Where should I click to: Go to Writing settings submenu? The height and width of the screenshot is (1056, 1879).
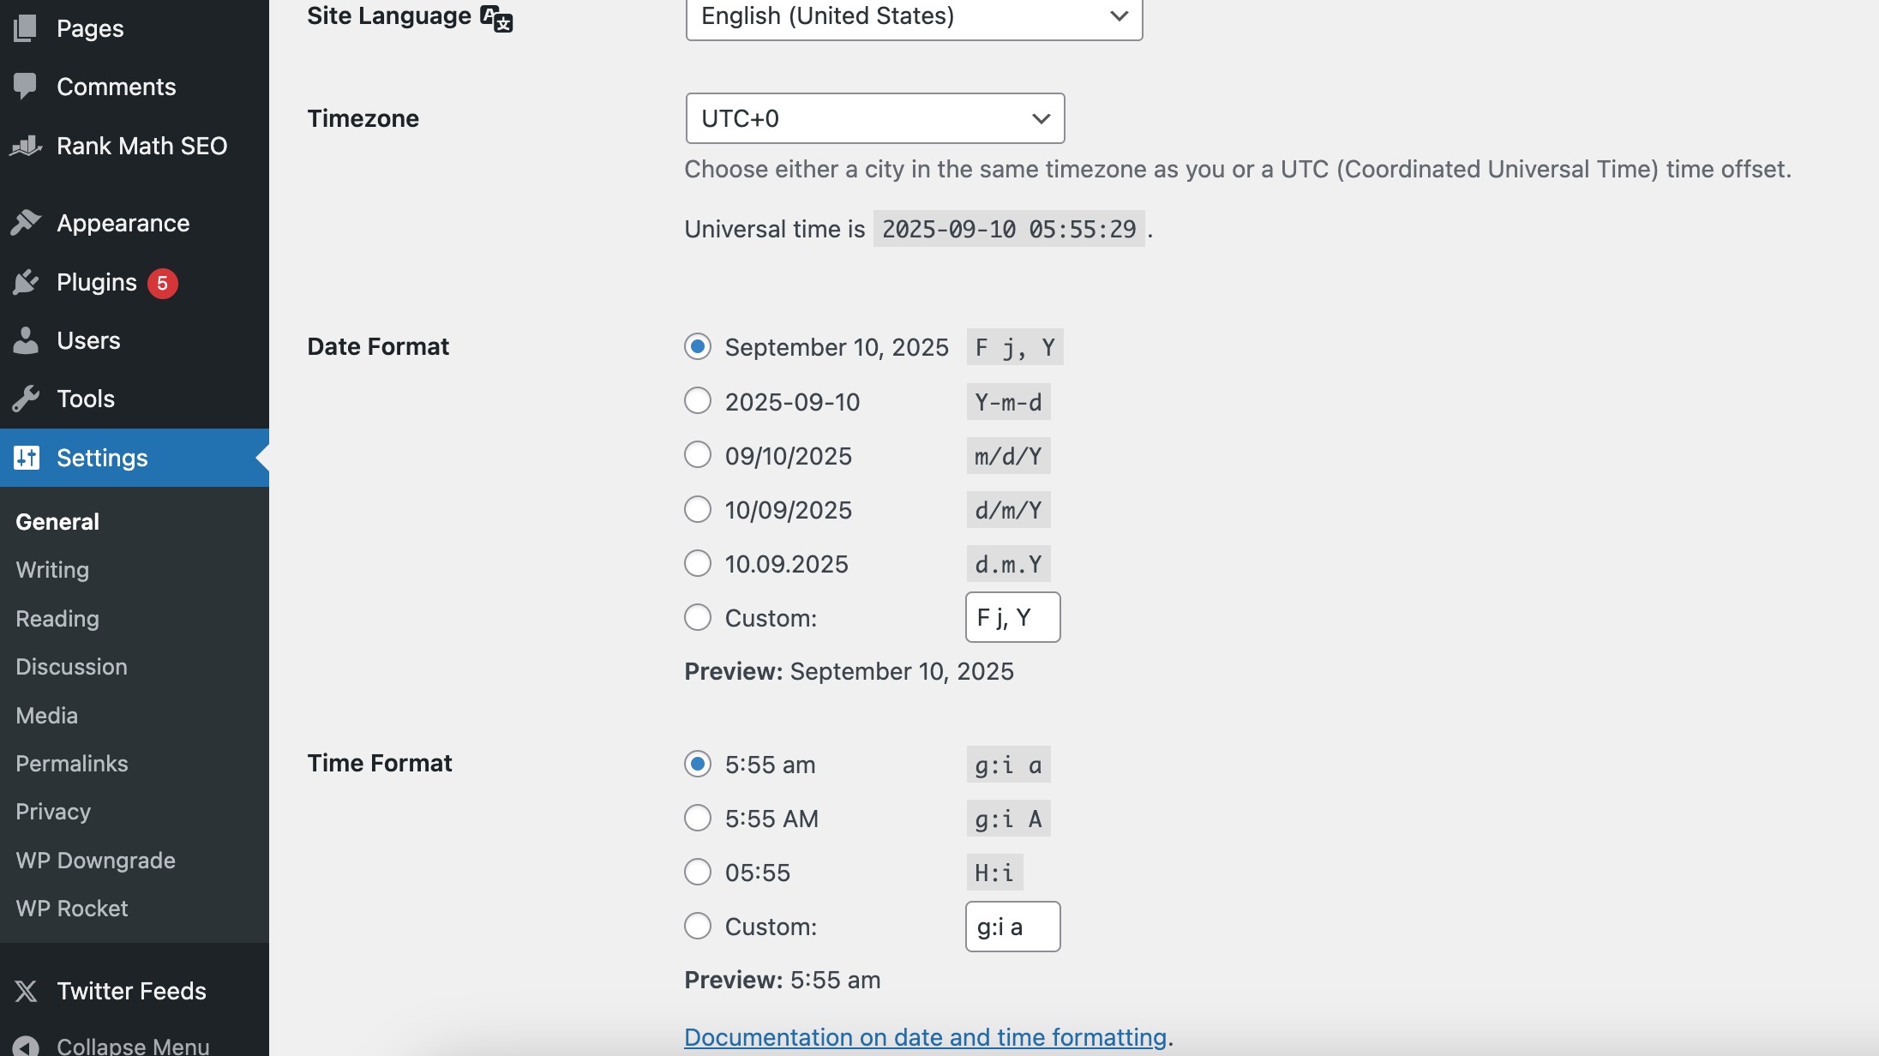pyautogui.click(x=52, y=570)
